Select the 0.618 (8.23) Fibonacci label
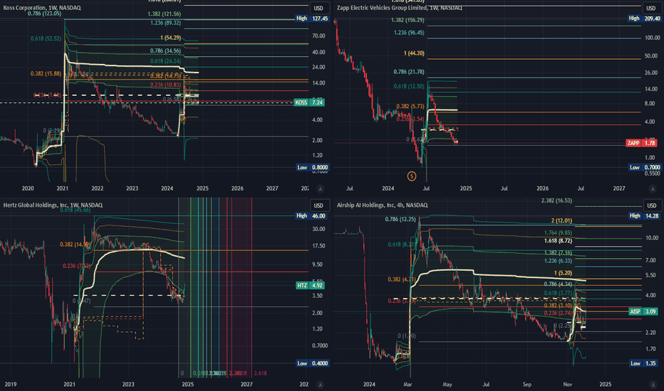 [402, 245]
